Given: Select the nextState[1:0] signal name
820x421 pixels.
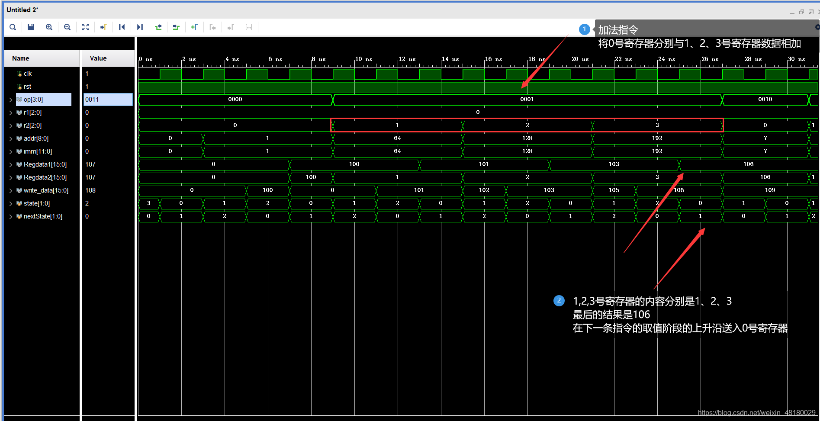Looking at the screenshot, I should click(x=43, y=216).
